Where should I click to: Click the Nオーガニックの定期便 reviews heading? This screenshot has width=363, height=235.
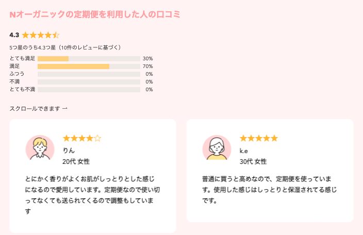pos(95,14)
